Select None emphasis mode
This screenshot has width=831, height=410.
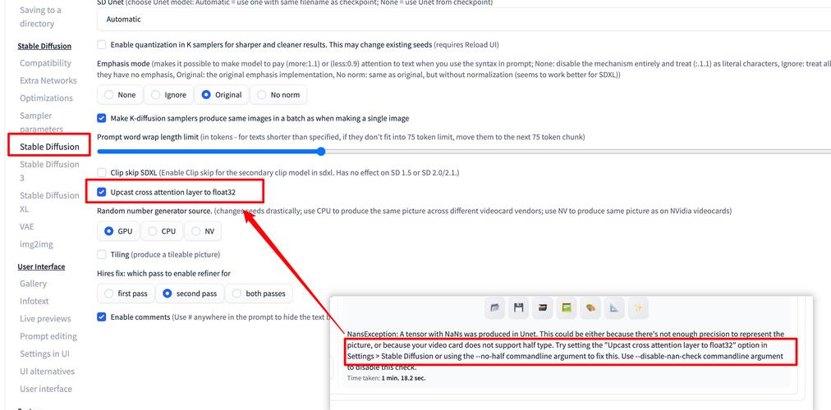(120, 95)
